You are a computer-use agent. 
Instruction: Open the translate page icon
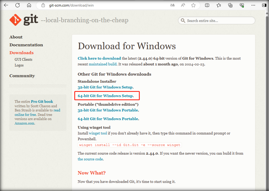tap(172, 5)
